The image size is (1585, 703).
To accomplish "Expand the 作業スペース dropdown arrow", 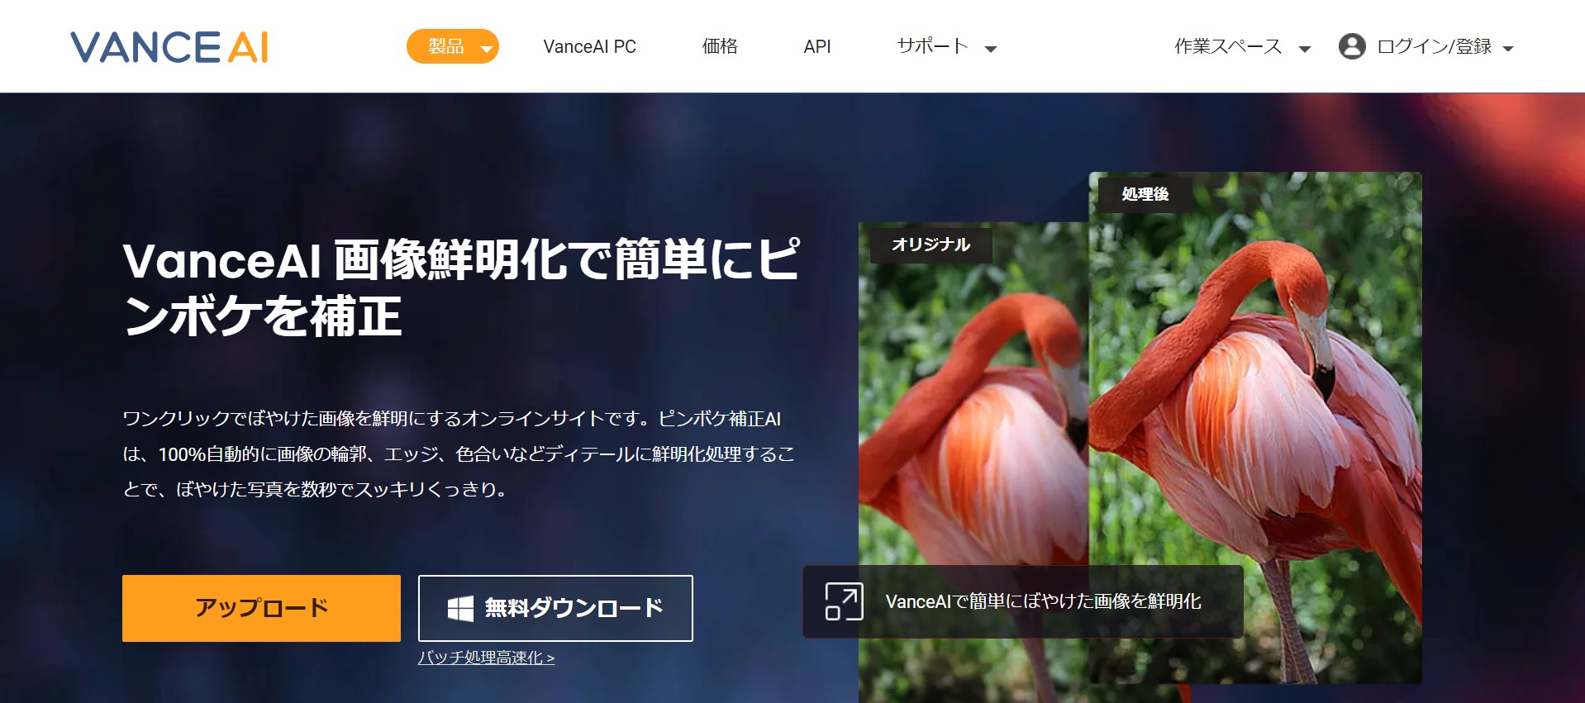I will point(1305,49).
